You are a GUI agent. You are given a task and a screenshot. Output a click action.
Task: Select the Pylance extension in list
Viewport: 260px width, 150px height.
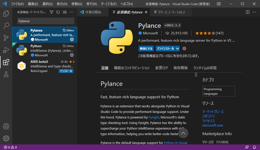45,35
